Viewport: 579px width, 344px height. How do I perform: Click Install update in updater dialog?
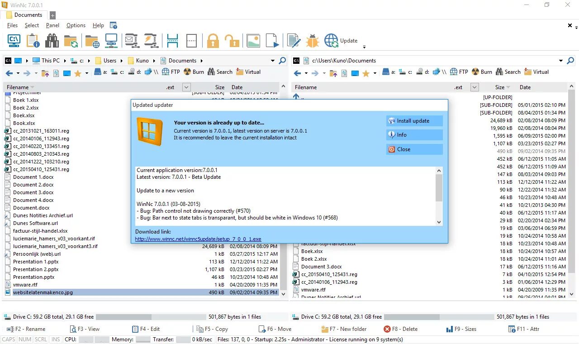(414, 121)
